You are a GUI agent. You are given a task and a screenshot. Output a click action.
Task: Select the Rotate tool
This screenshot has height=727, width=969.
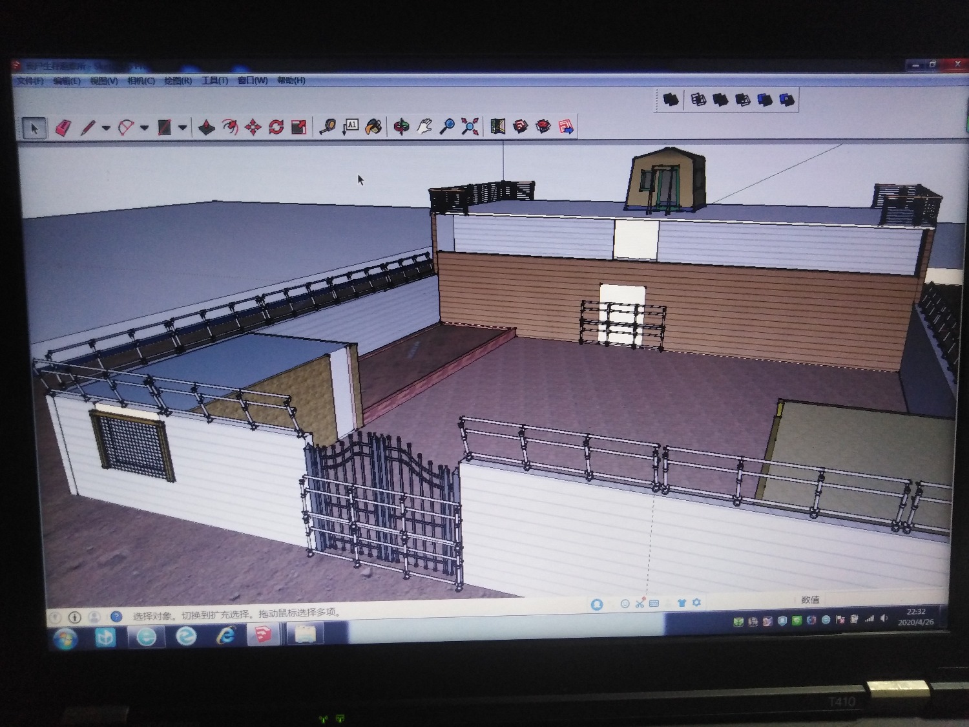[276, 127]
